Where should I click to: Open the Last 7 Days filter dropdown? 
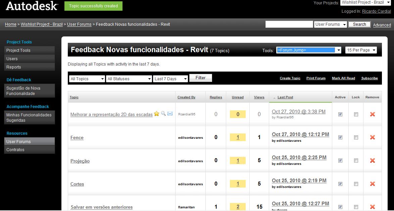coord(170,79)
